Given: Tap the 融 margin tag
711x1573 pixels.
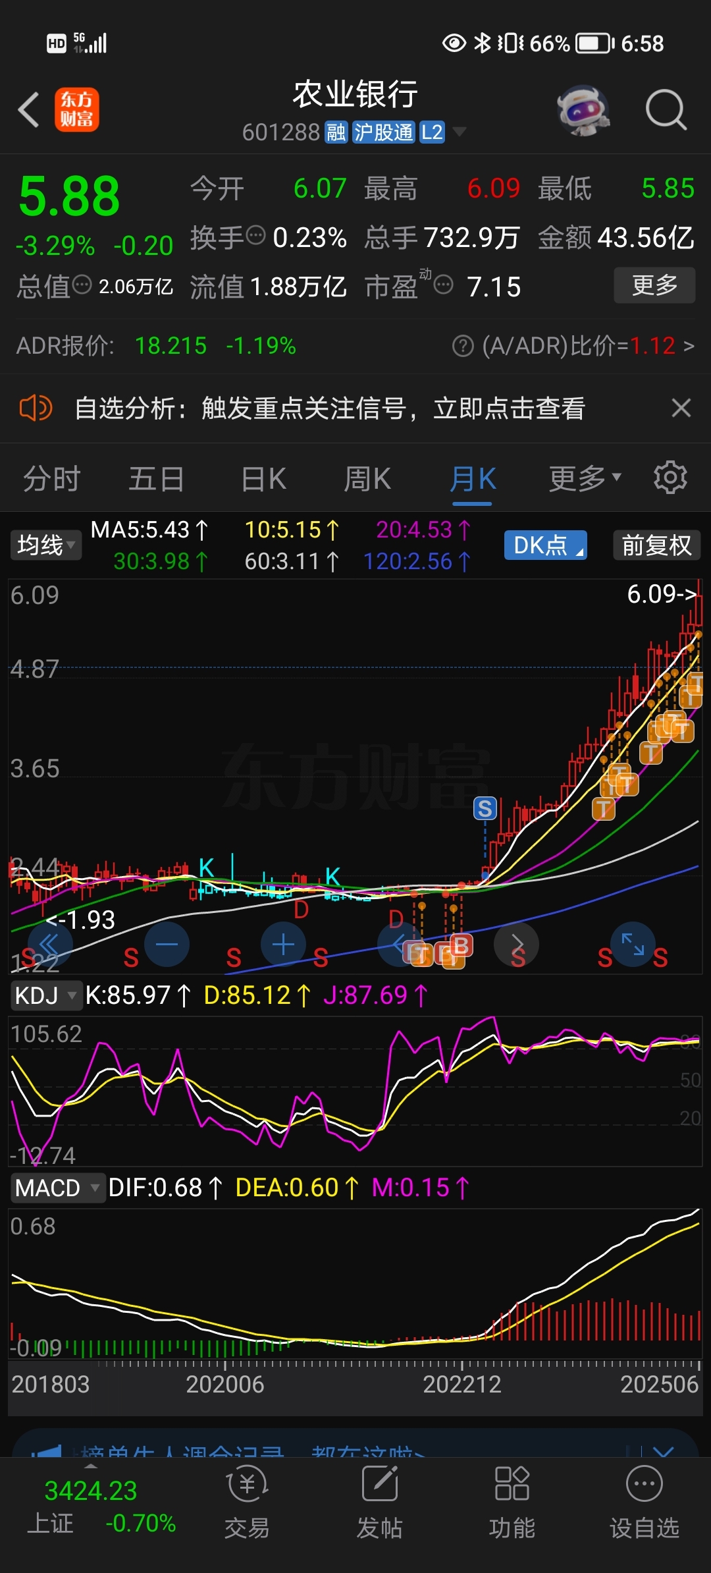Looking at the screenshot, I should point(336,132).
